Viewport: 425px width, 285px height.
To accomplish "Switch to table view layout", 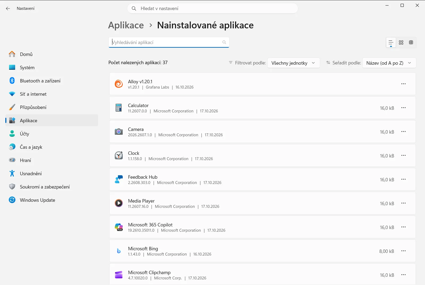I will [x=411, y=42].
